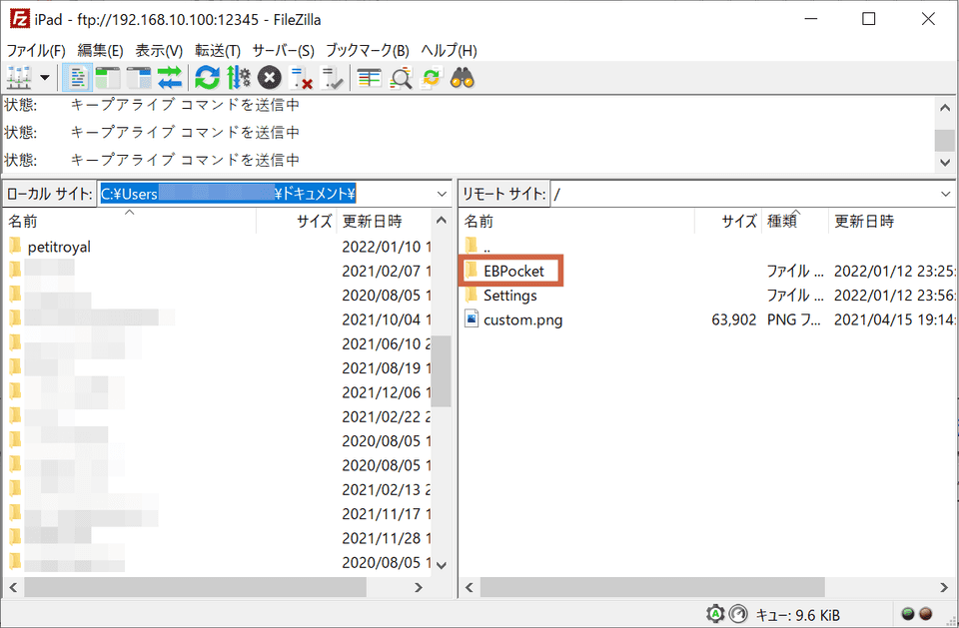Search for files with the binoculars icon
959x628 pixels.
coord(461,77)
